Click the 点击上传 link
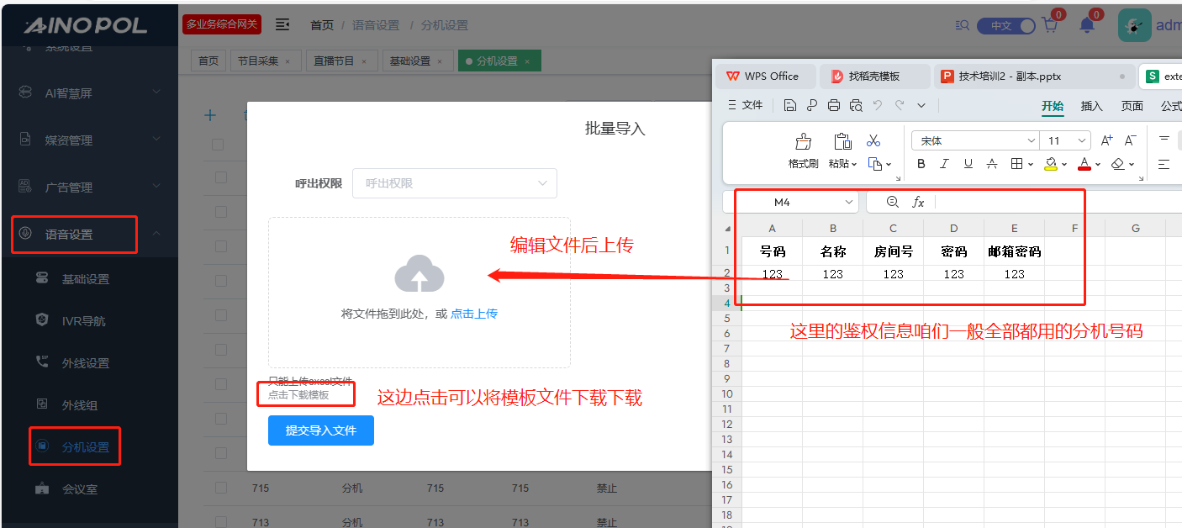Screen dimensions: 1182x528 pos(474,314)
